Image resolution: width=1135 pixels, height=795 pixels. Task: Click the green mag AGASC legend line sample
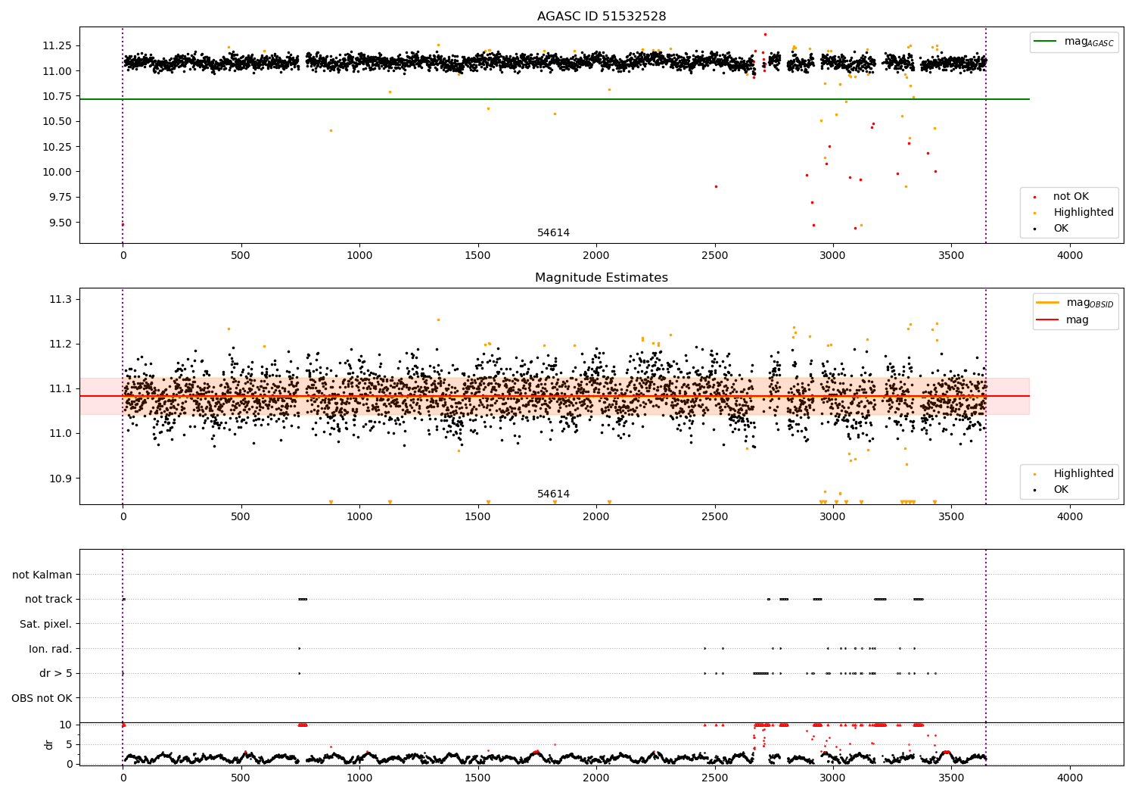[x=1046, y=42]
